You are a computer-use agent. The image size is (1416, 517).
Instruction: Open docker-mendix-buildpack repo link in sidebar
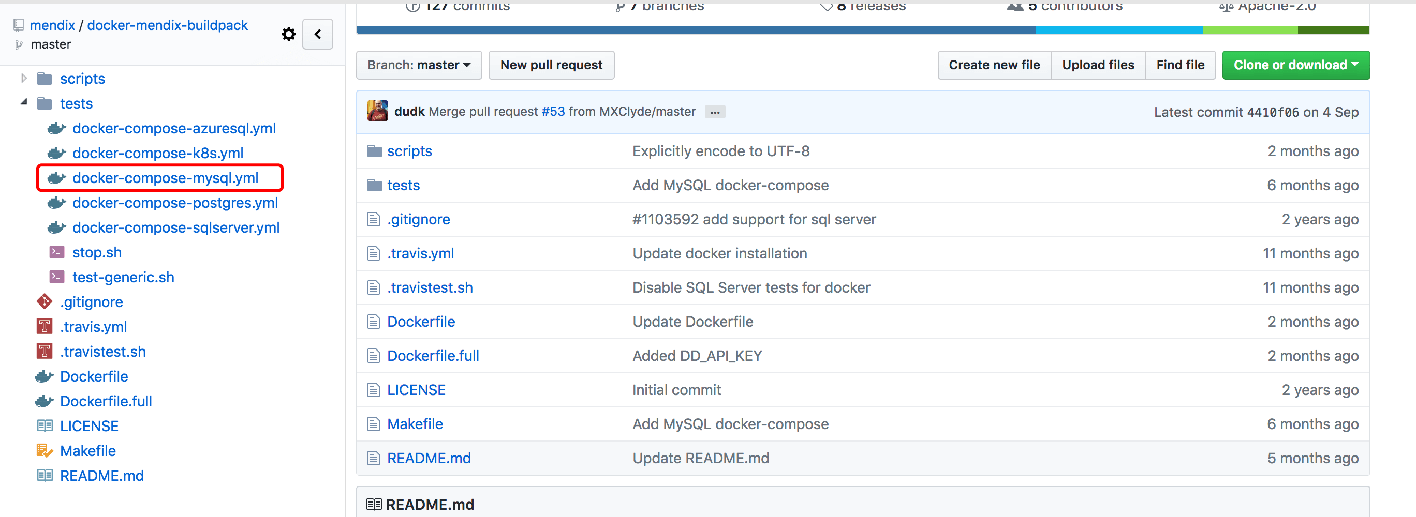tap(168, 25)
